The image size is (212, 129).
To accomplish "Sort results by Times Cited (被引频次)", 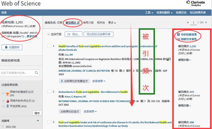I will click(73, 23).
